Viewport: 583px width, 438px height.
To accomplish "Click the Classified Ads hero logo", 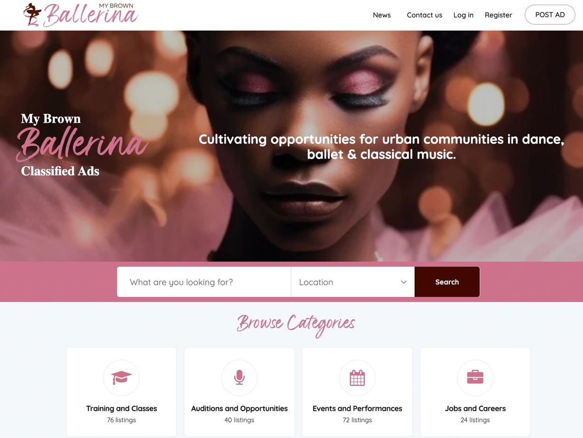I will 82,145.
